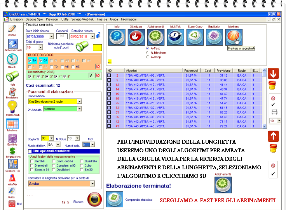The image size is (286, 210).
Task: Click the red Elabora round button
Action: pos(94,199)
